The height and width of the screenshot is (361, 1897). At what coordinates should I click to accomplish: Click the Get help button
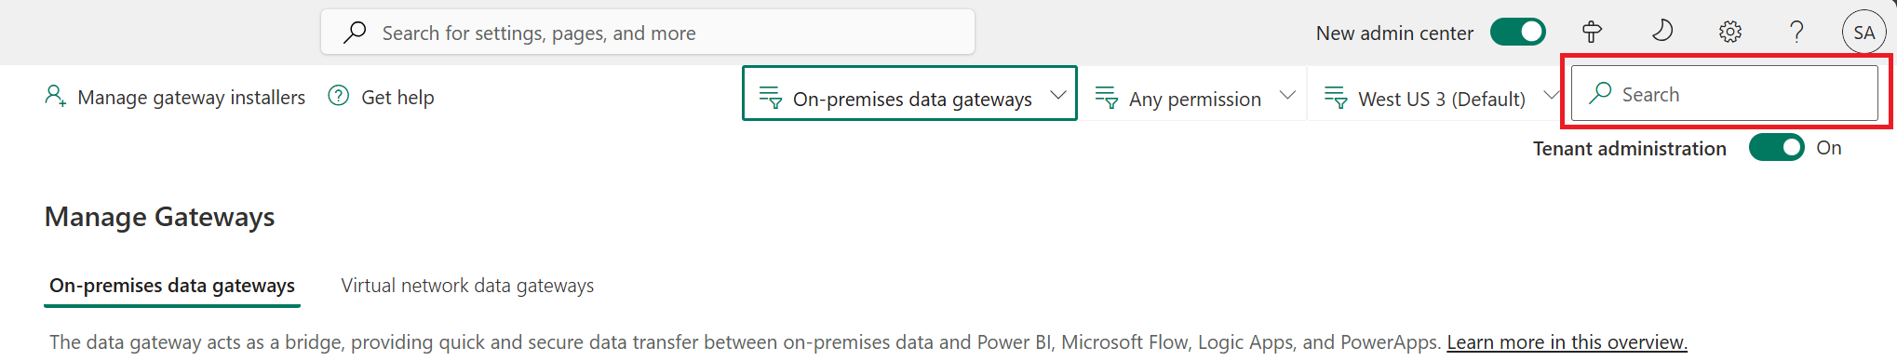382,97
